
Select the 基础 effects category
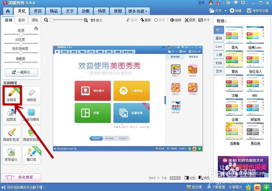click(x=219, y=38)
